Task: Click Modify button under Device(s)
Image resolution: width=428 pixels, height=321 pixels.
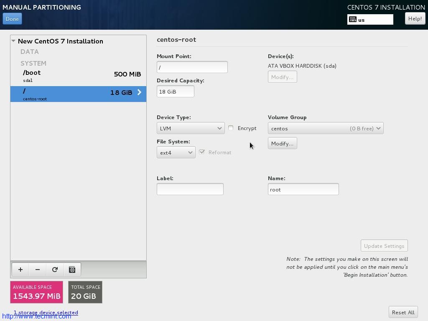Action: (282, 77)
